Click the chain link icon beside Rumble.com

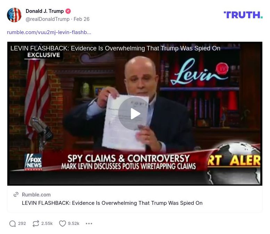[16, 195]
